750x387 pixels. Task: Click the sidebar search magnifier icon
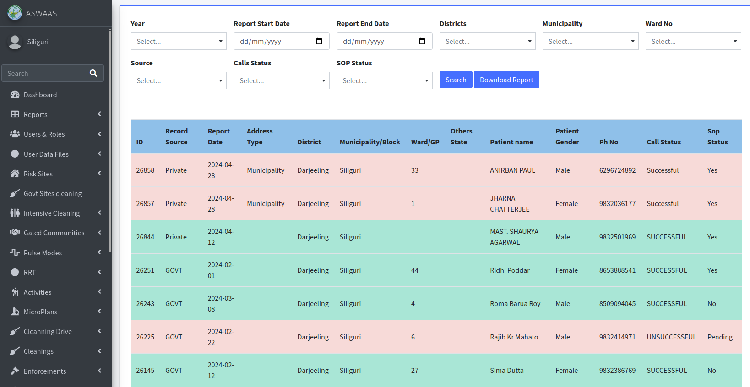pos(93,73)
